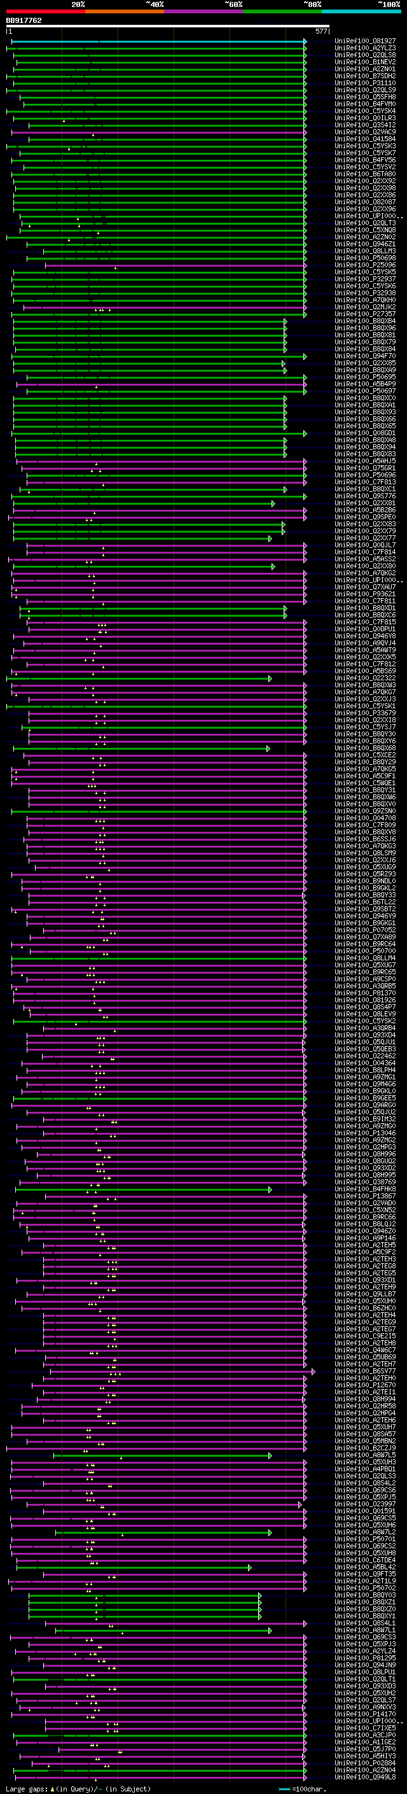Click label UniRef100_Q949L8
Image resolution: width=407 pixels, height=1794 pixels.
click(365, 1777)
